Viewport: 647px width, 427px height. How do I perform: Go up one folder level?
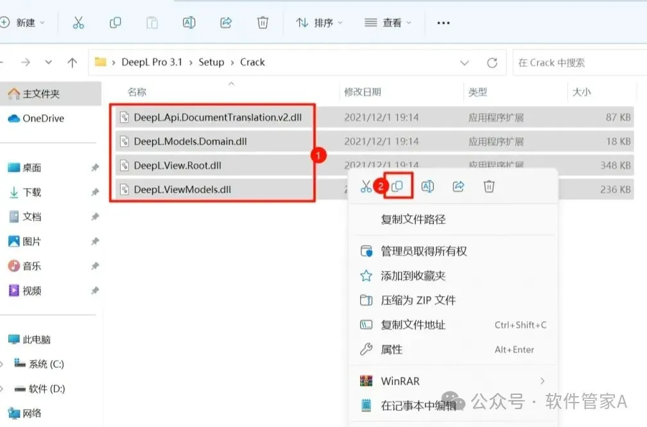point(72,62)
